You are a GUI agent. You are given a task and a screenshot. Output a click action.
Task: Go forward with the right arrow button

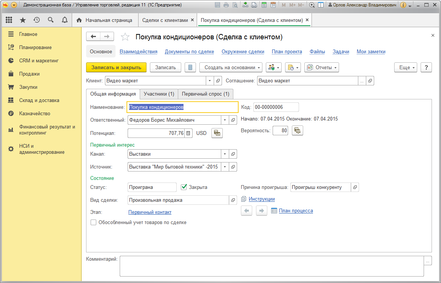coord(107,37)
